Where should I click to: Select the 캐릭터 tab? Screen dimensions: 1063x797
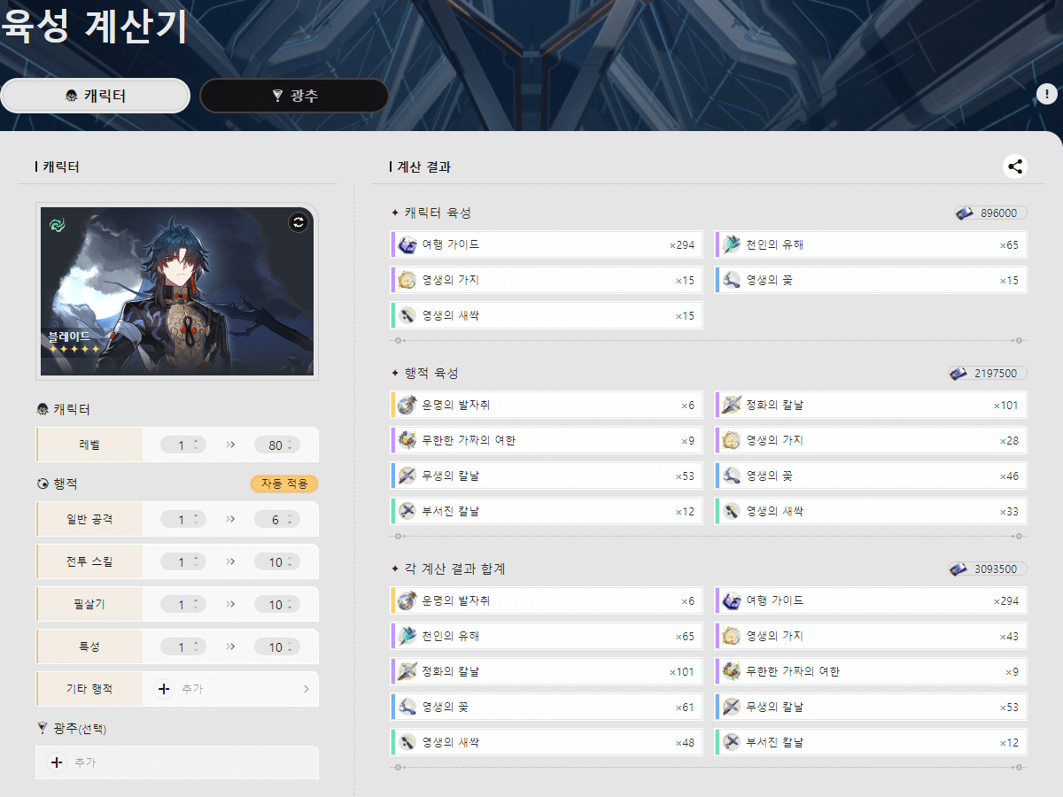tap(96, 96)
